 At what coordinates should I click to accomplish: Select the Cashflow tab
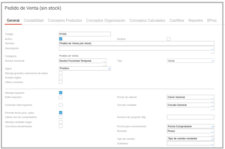[177, 21]
